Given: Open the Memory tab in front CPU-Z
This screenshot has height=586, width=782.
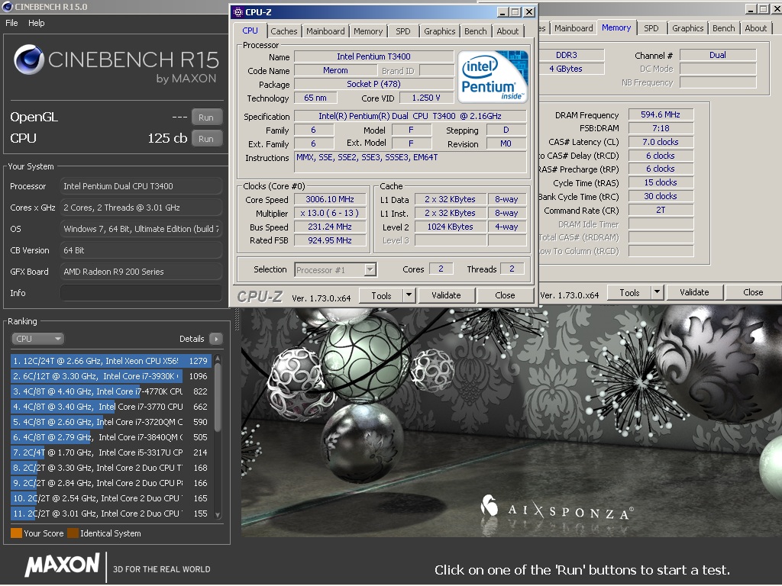Looking at the screenshot, I should [368, 31].
